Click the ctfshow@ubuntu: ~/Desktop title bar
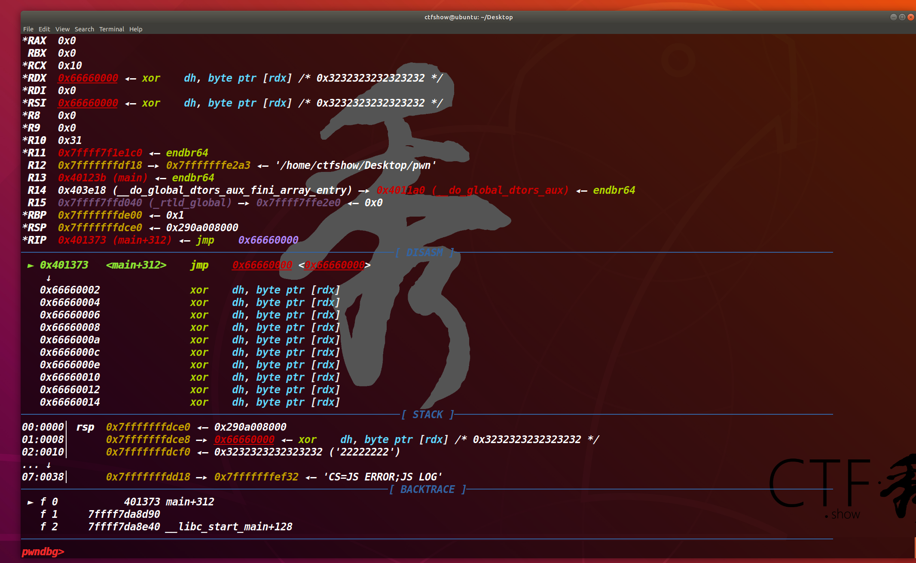Image resolution: width=916 pixels, height=563 pixels. pos(468,17)
